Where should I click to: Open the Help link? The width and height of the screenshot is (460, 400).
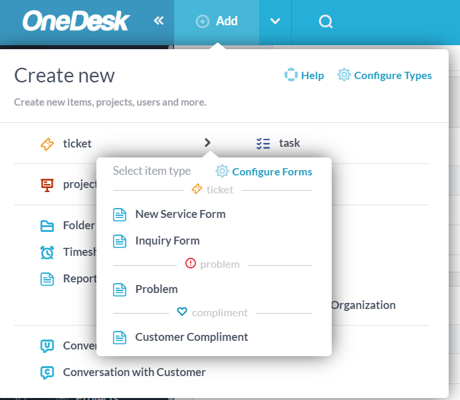304,75
